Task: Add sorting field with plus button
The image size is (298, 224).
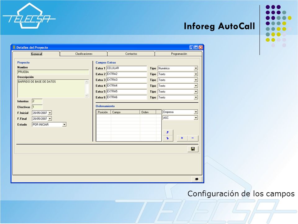Action: pos(182,138)
